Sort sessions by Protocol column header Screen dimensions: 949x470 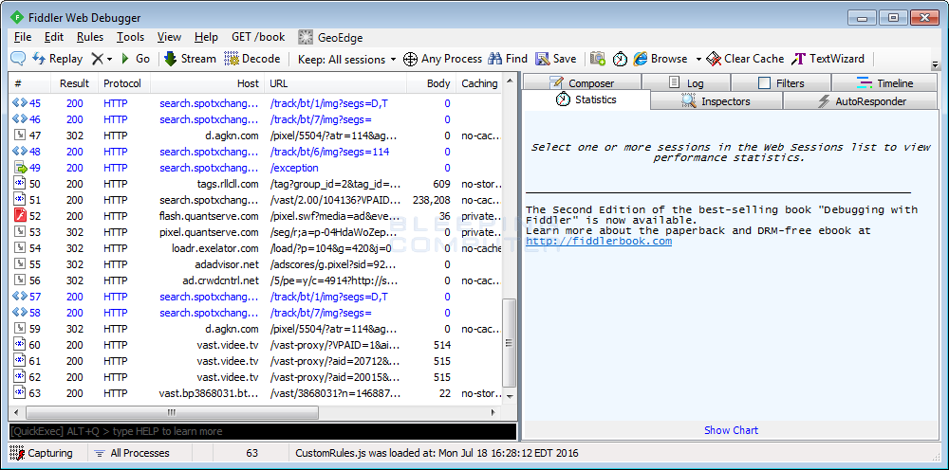(122, 83)
